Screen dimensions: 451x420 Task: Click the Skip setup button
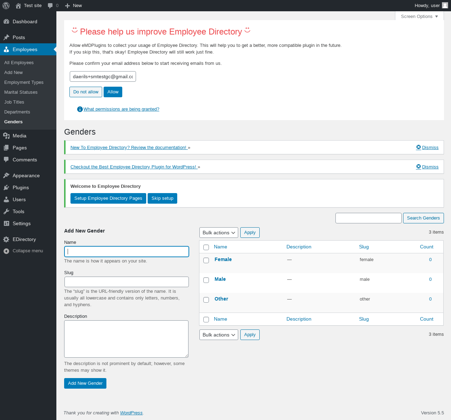coord(162,198)
